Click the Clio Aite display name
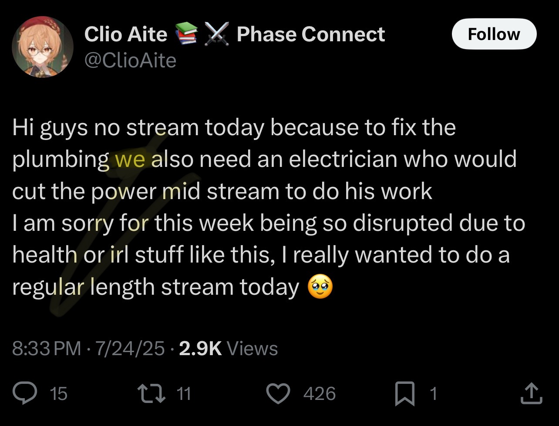Image resolution: width=559 pixels, height=426 pixels. click(125, 34)
